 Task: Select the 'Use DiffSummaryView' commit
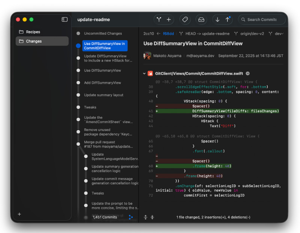pyautogui.click(x=102, y=70)
